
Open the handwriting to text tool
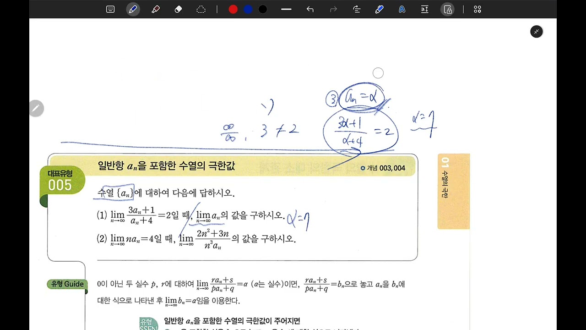pos(402,9)
